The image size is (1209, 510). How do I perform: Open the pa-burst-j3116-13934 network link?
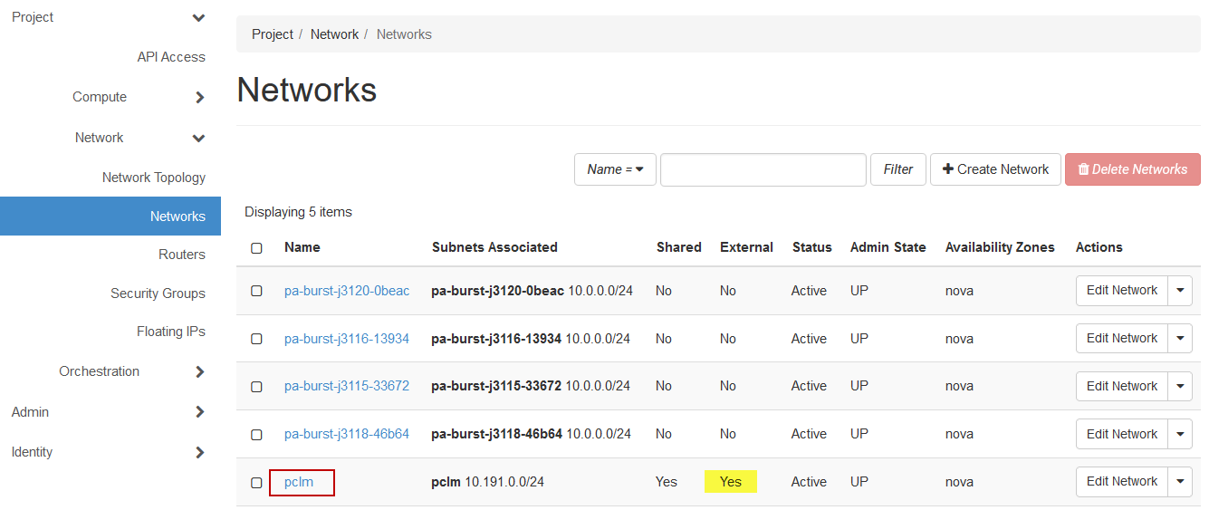click(x=346, y=339)
